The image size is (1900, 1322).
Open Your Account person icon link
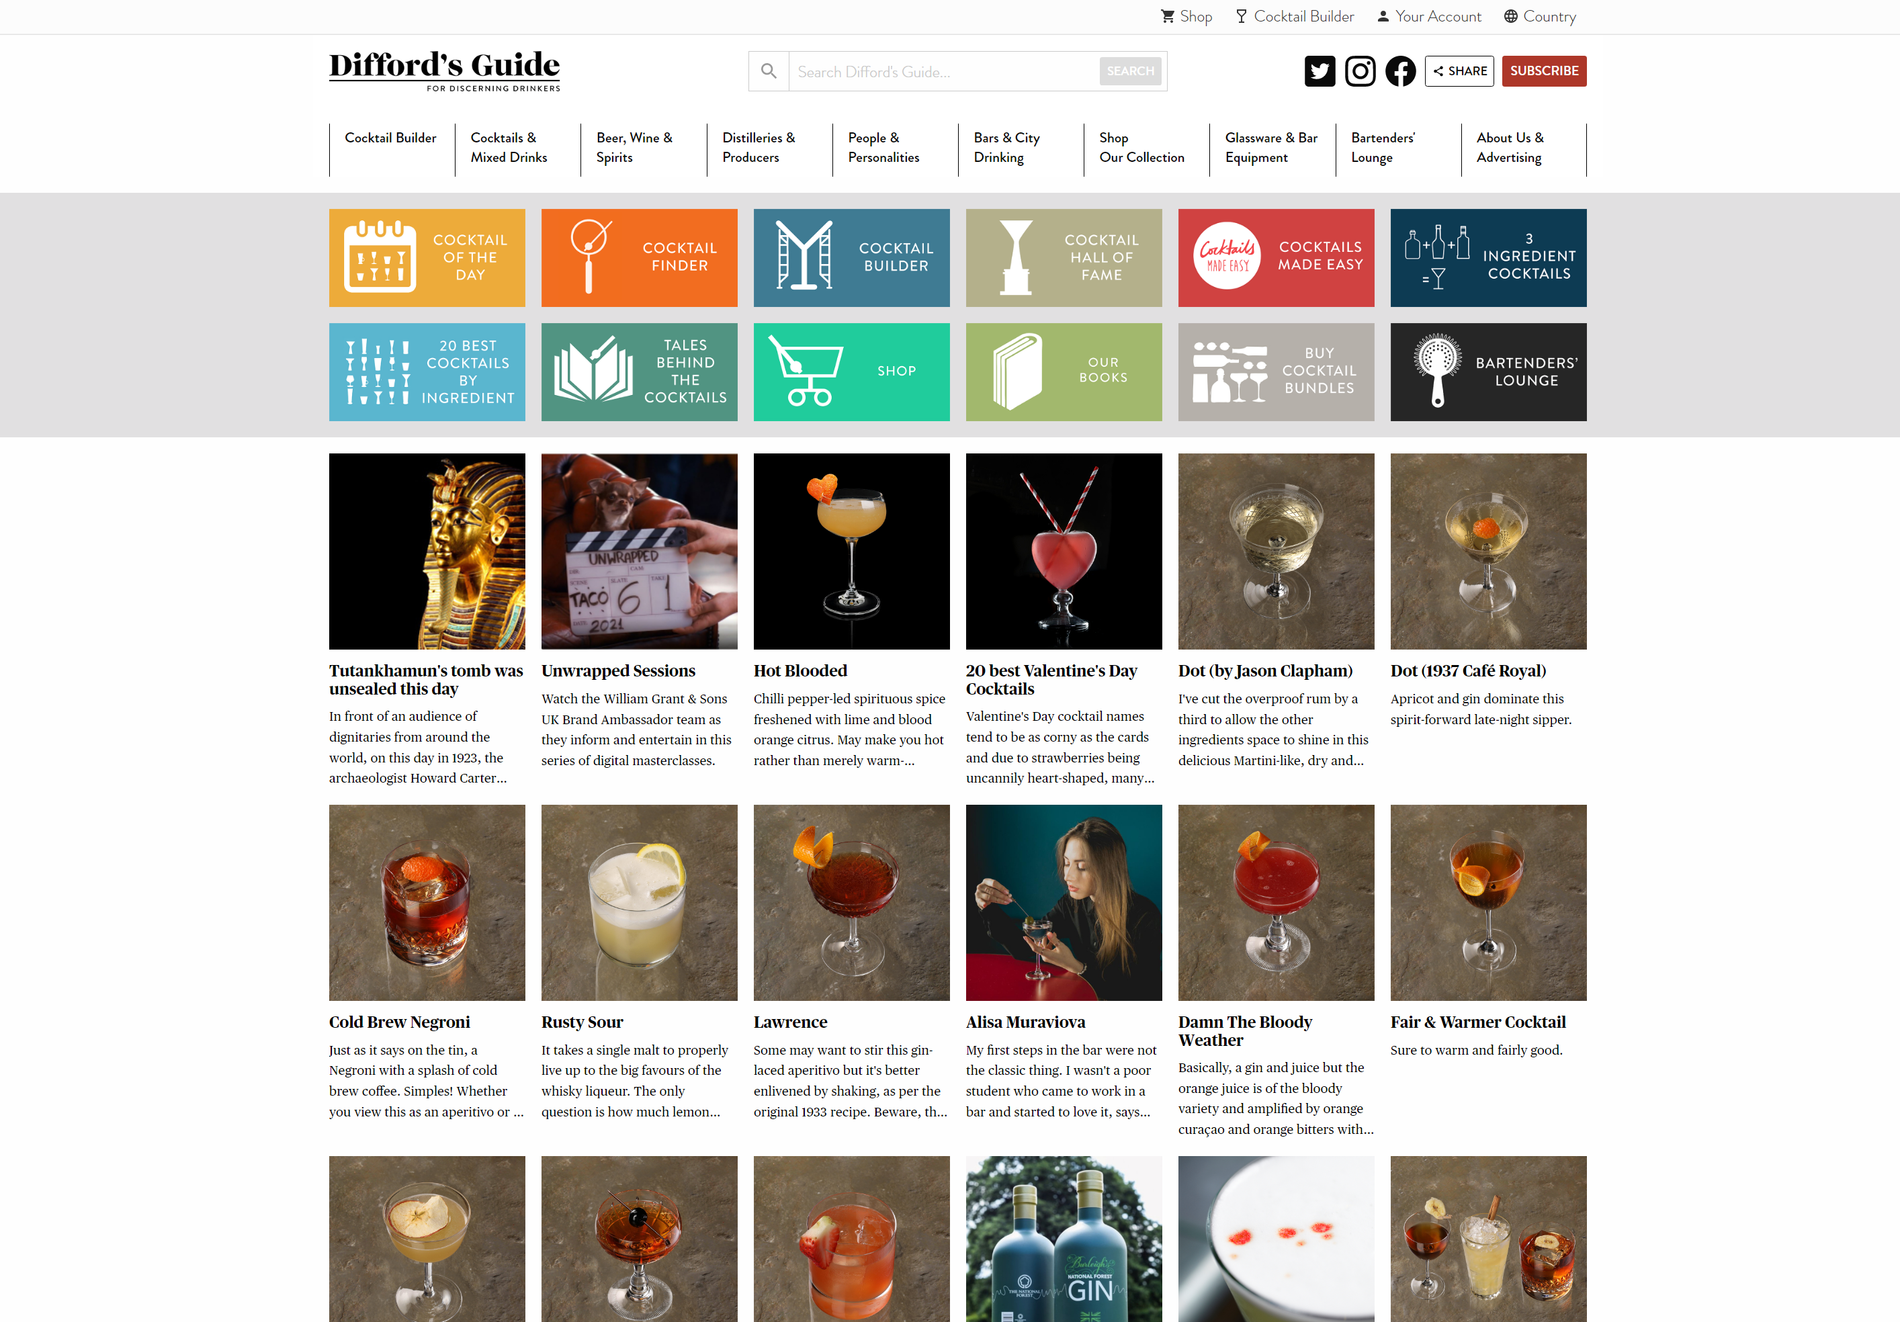pyautogui.click(x=1383, y=17)
